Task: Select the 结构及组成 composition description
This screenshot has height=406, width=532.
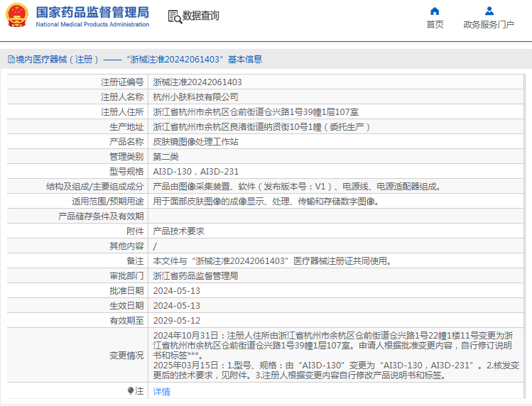Action: tap(297, 187)
